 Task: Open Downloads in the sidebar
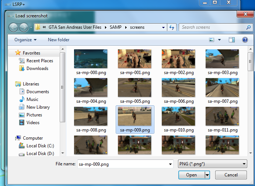click(37, 69)
